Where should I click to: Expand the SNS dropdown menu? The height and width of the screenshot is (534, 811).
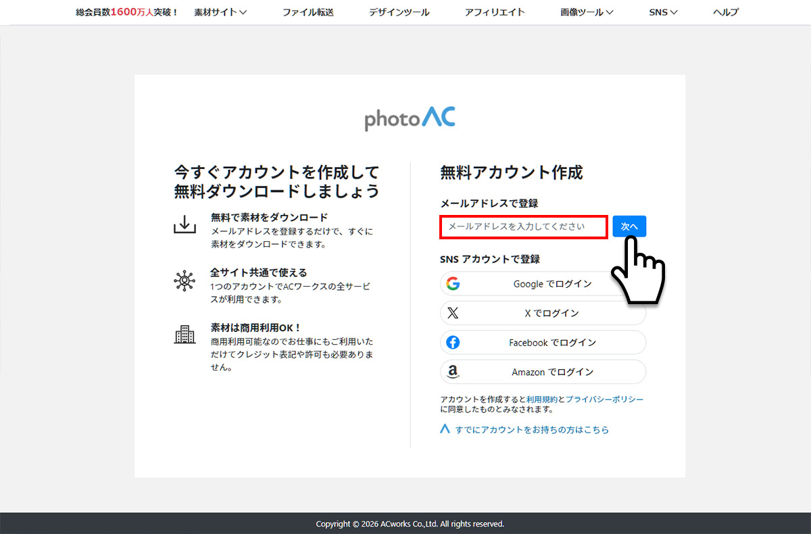663,12
